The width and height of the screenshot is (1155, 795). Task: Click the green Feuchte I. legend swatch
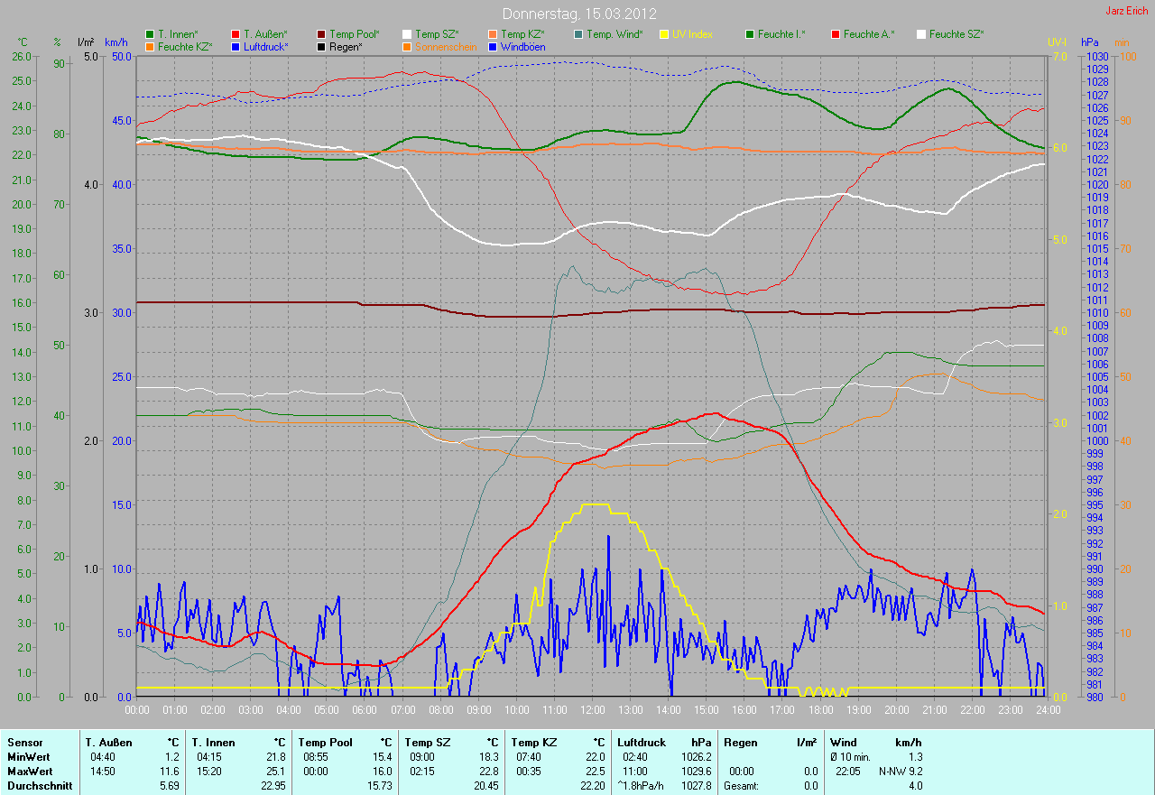[750, 34]
